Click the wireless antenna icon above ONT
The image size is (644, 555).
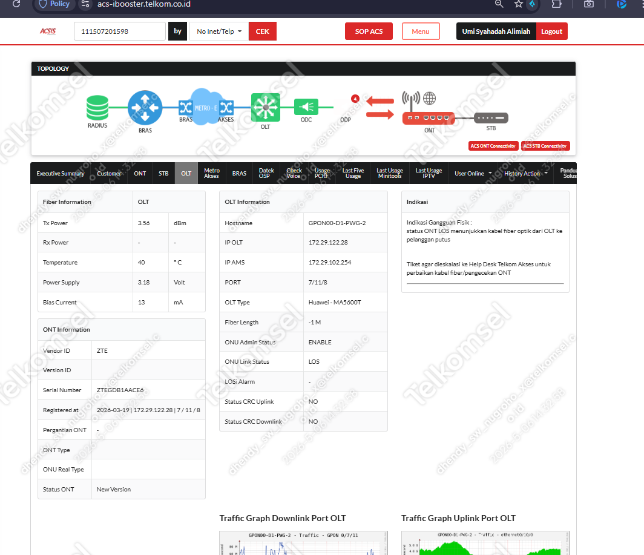411,100
